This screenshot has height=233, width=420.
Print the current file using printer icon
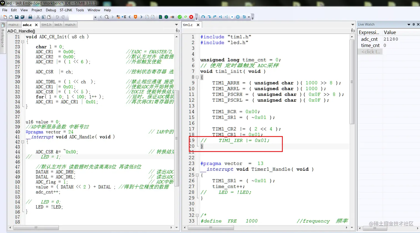[30, 17]
